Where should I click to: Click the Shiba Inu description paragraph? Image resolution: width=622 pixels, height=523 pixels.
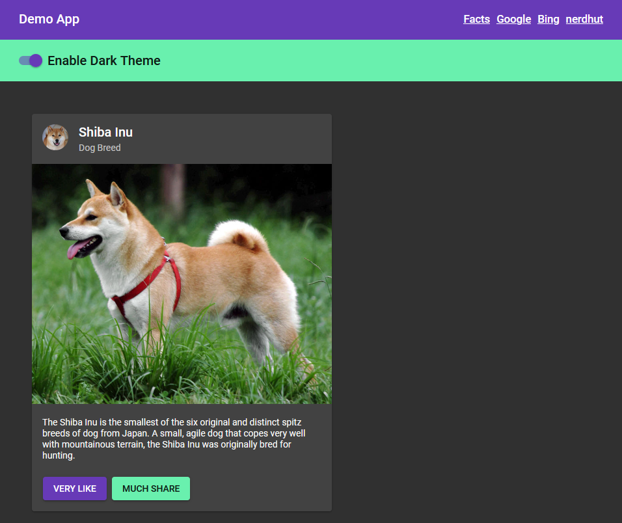coord(172,439)
